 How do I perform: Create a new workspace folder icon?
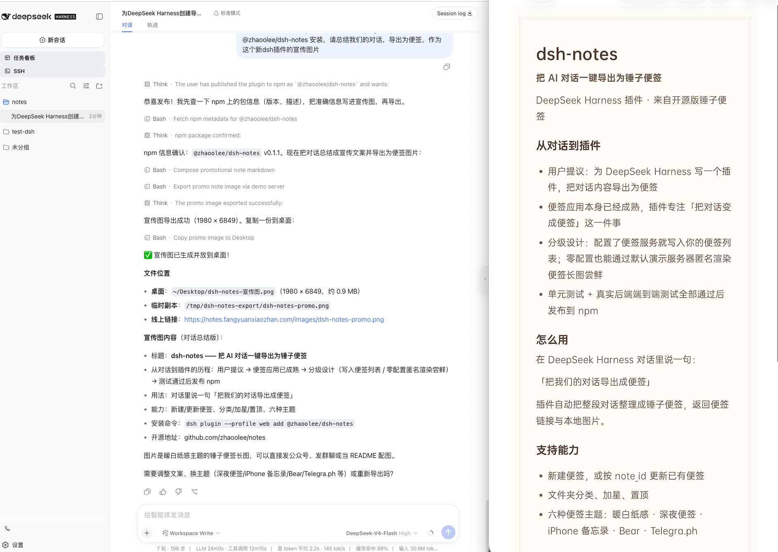point(99,86)
